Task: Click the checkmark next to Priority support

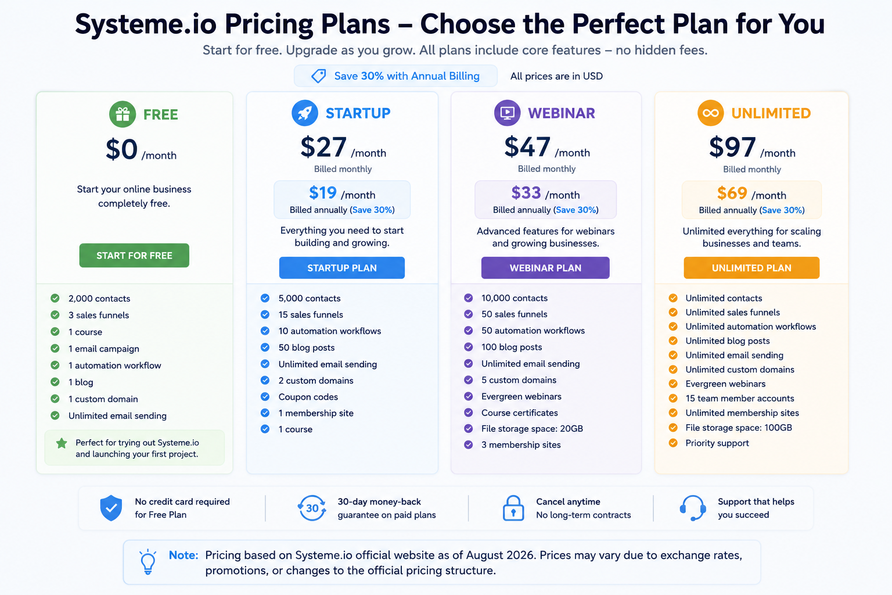Action: coord(673,443)
